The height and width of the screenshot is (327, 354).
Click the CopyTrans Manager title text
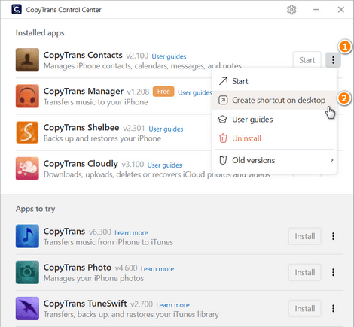[84, 92]
